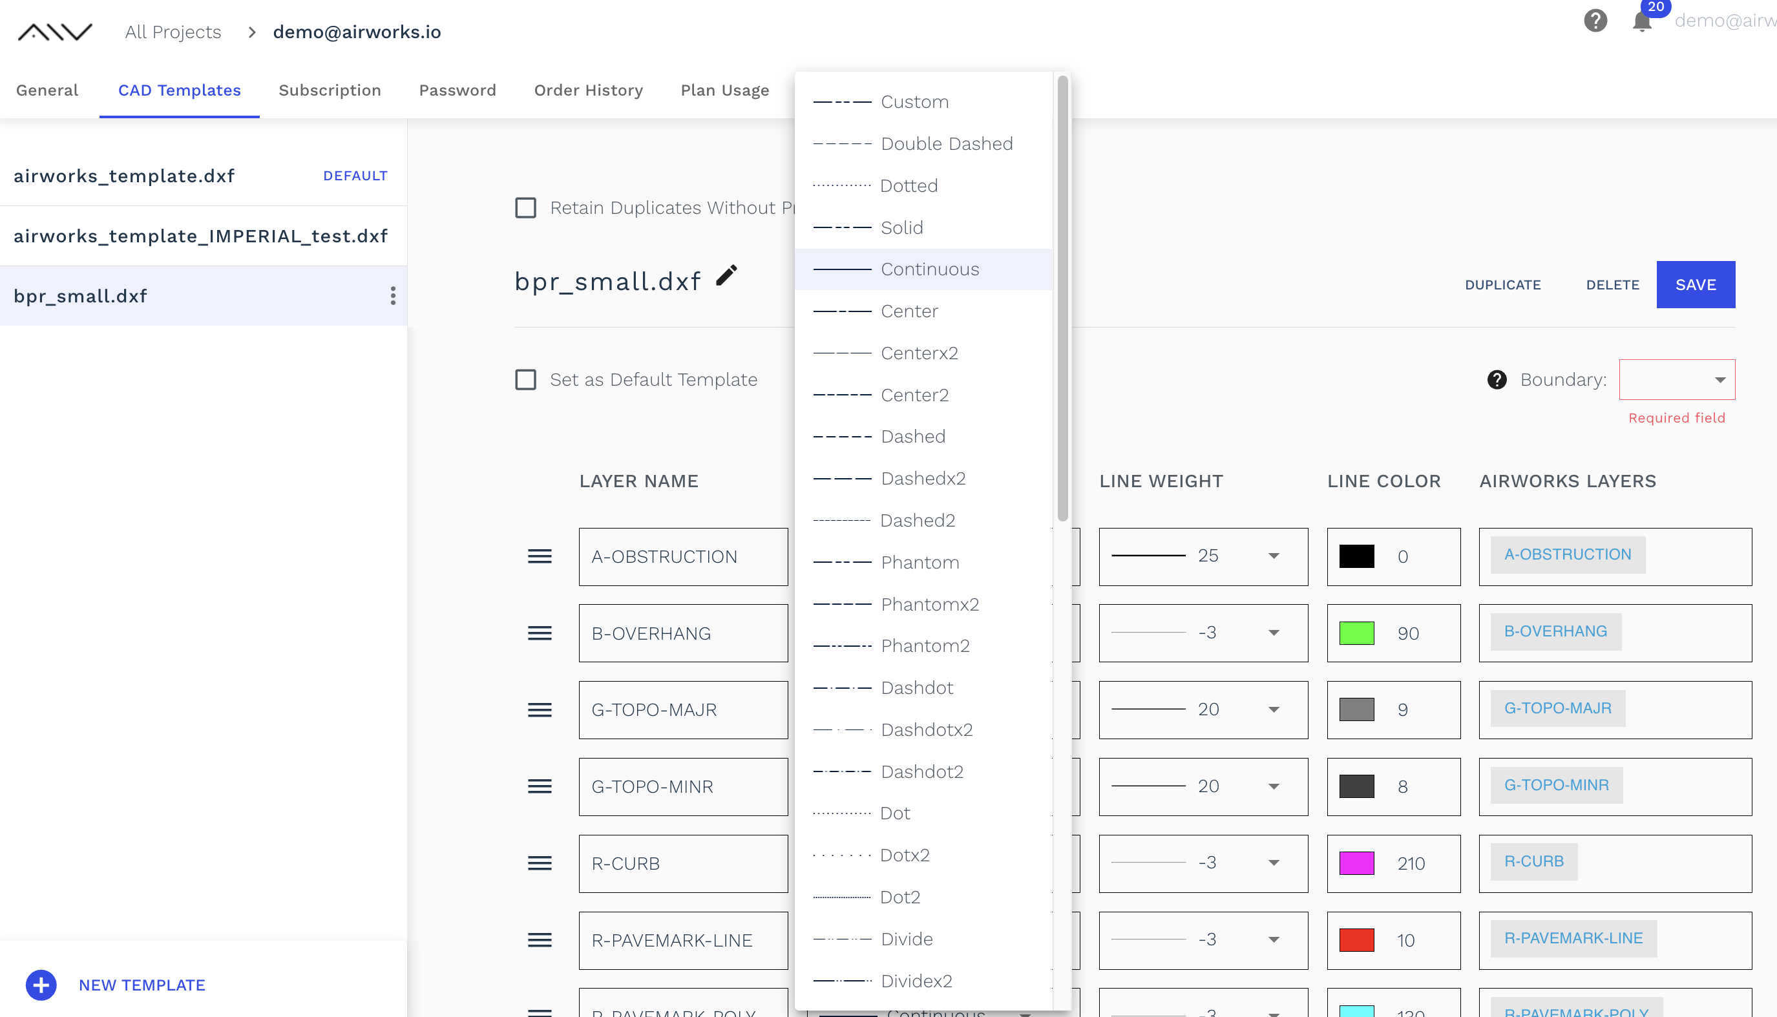Click the SAVE button

coord(1696,284)
